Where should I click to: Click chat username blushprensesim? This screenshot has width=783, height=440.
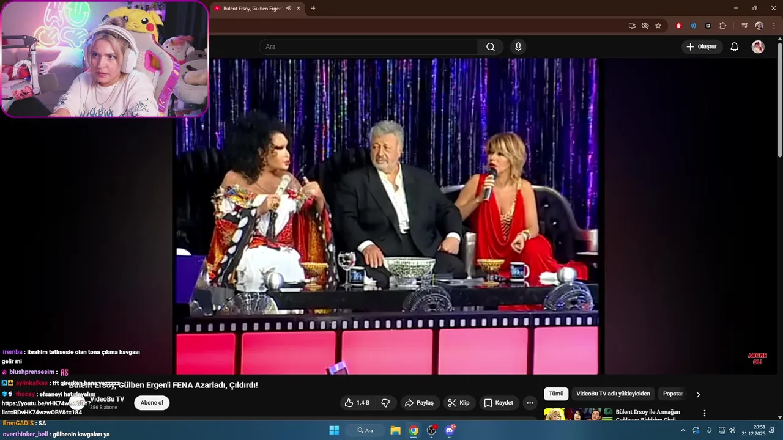(x=32, y=372)
